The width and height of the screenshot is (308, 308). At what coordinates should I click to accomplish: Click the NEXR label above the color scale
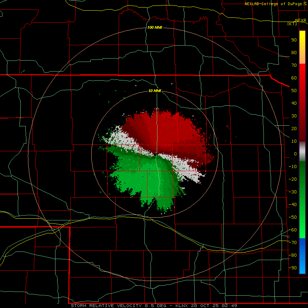pyautogui.click(x=300, y=21)
